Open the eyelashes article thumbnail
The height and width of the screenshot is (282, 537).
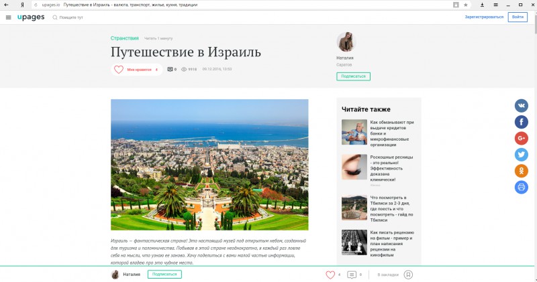point(354,167)
